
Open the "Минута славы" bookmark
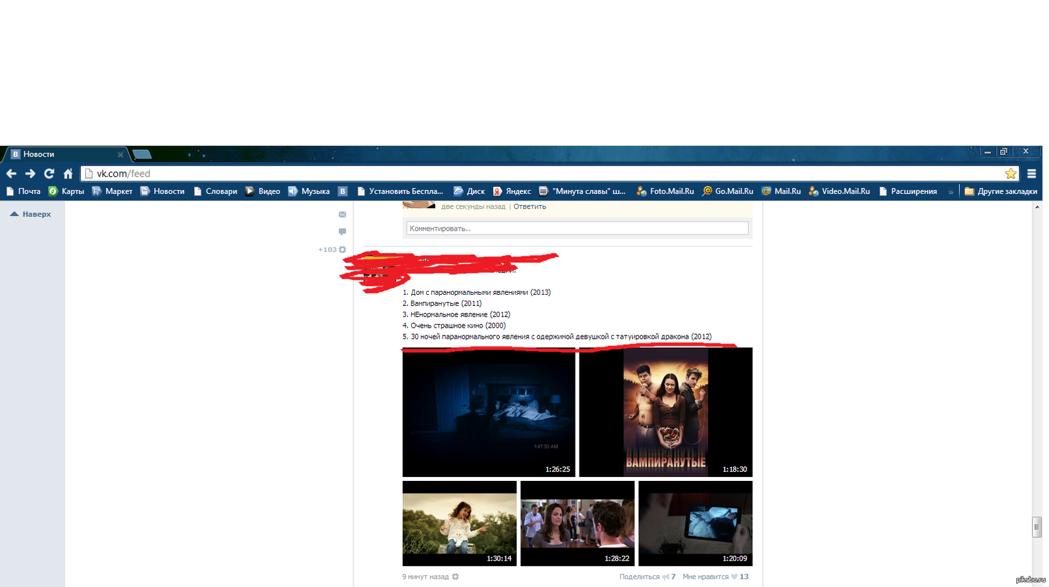click(582, 191)
